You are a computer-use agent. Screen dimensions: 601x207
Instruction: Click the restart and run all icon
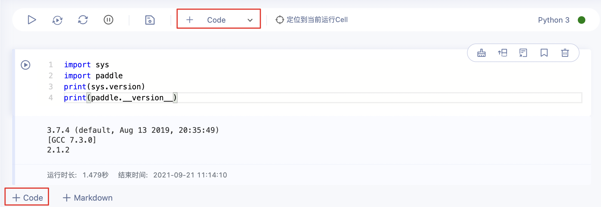57,20
